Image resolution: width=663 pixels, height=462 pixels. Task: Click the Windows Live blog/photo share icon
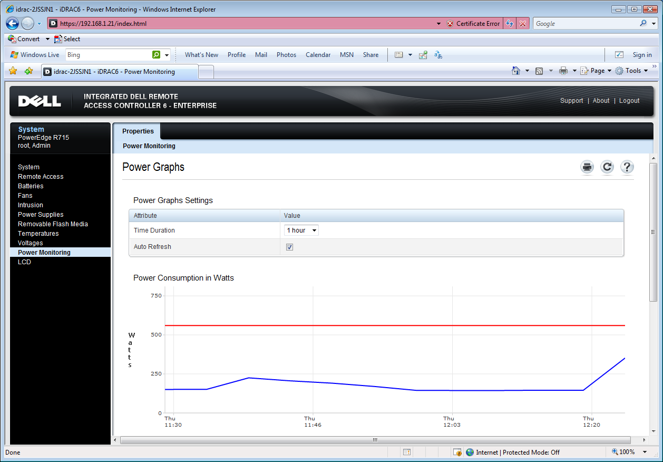(423, 55)
